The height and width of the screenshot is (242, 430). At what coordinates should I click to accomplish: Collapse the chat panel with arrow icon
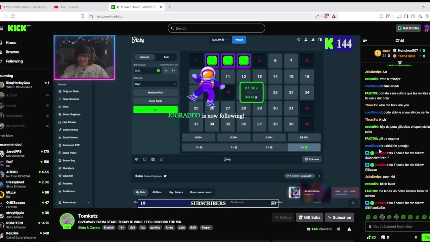point(365,40)
